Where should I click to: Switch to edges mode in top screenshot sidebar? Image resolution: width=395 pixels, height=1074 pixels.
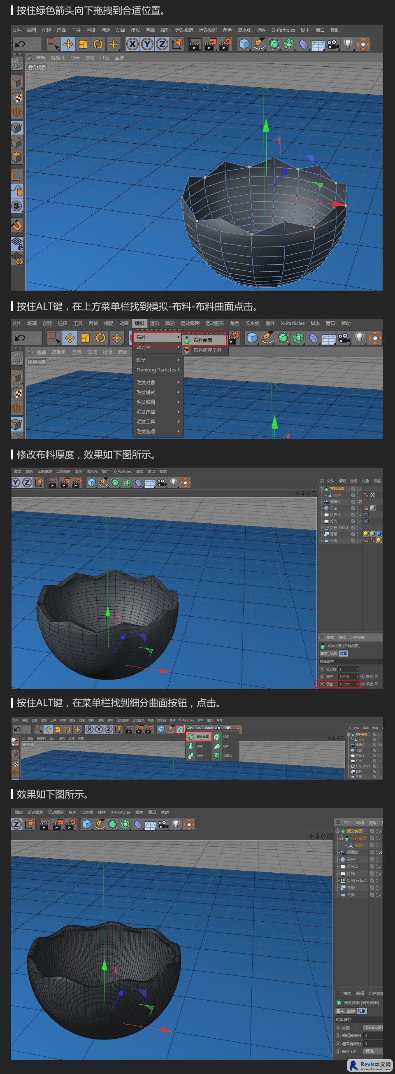coord(17,142)
